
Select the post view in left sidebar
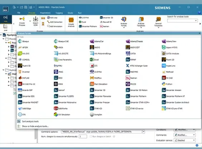click(x=5, y=28)
